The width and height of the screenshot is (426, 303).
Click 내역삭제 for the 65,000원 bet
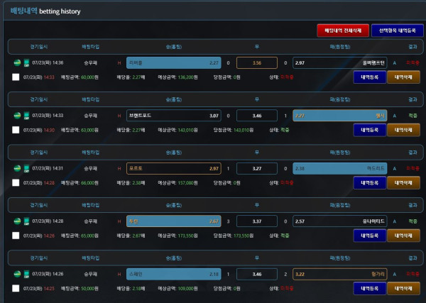click(403, 236)
